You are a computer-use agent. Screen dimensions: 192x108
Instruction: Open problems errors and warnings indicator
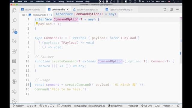(47, 106)
